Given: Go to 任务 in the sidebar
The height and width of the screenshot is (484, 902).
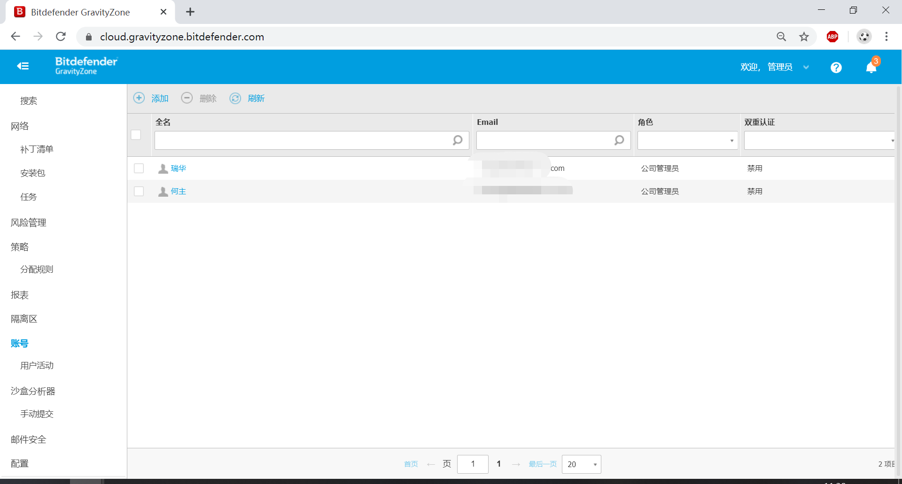Looking at the screenshot, I should click(28, 197).
